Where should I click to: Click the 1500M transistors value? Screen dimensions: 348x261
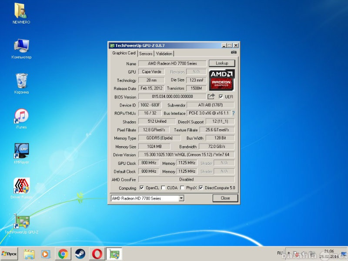click(x=196, y=88)
